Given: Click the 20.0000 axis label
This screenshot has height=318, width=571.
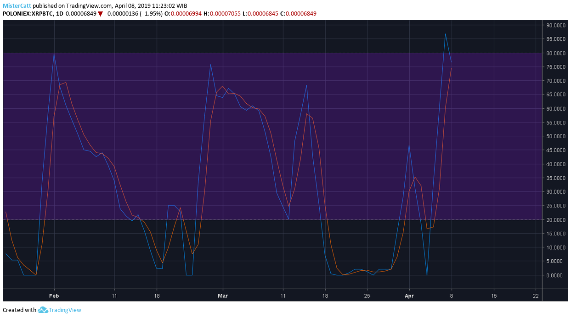Looking at the screenshot, I should [x=556, y=220].
